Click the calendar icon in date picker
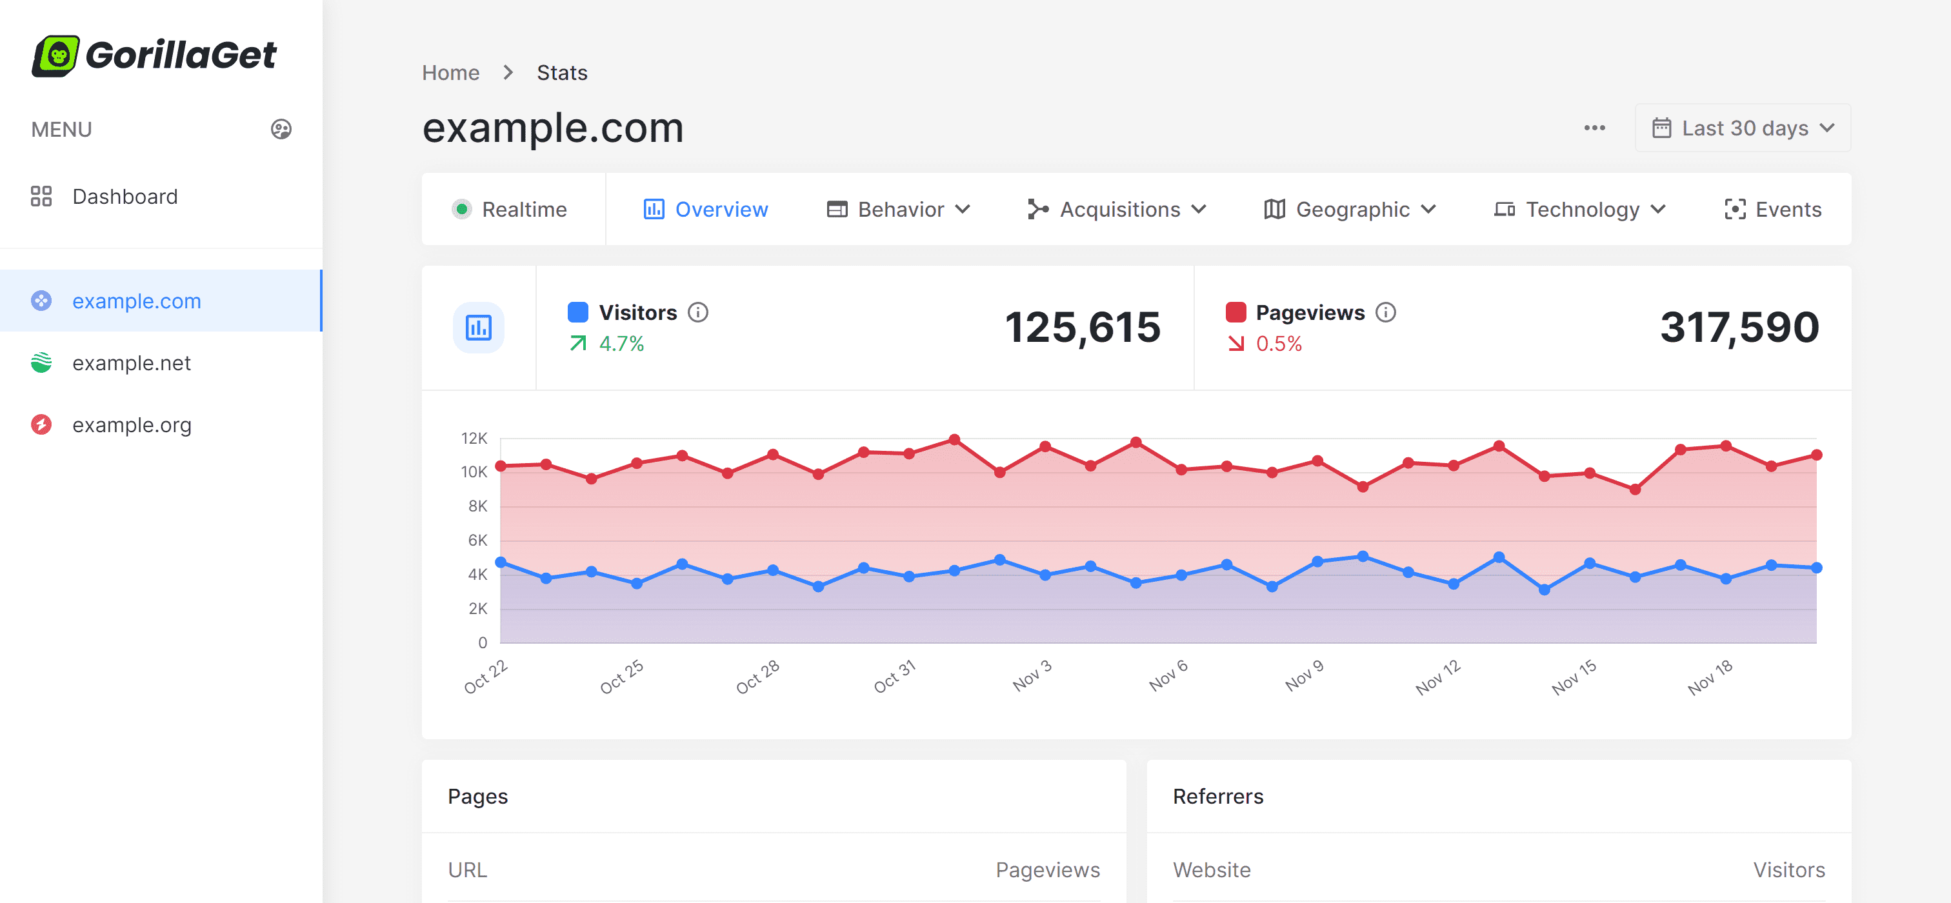This screenshot has width=1951, height=903. [x=1662, y=128]
